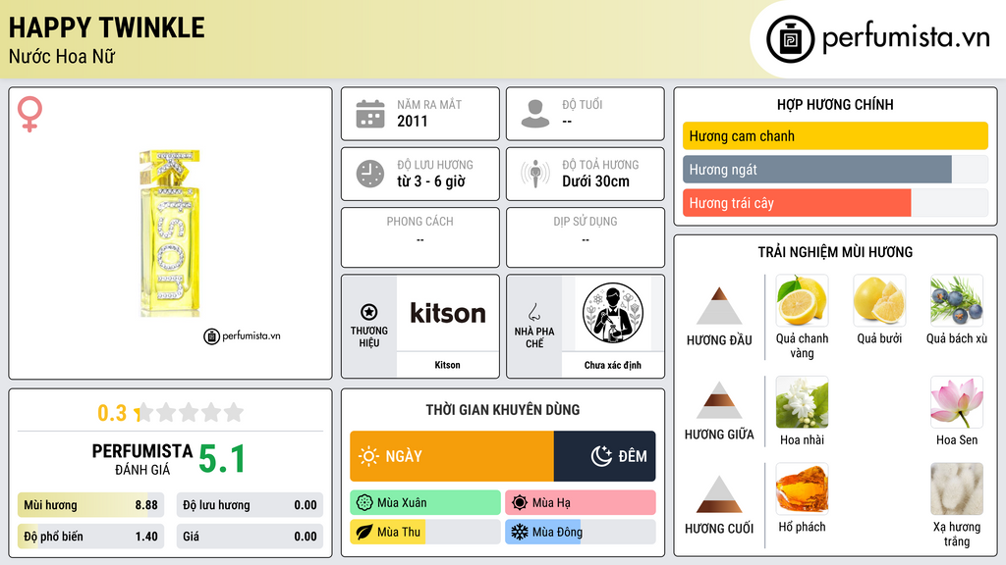The image size is (1006, 565).
Task: Click the Chưa xác định perfumer label
Action: 613,365
